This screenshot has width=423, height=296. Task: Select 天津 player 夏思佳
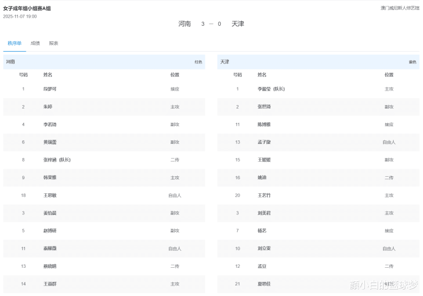264,284
